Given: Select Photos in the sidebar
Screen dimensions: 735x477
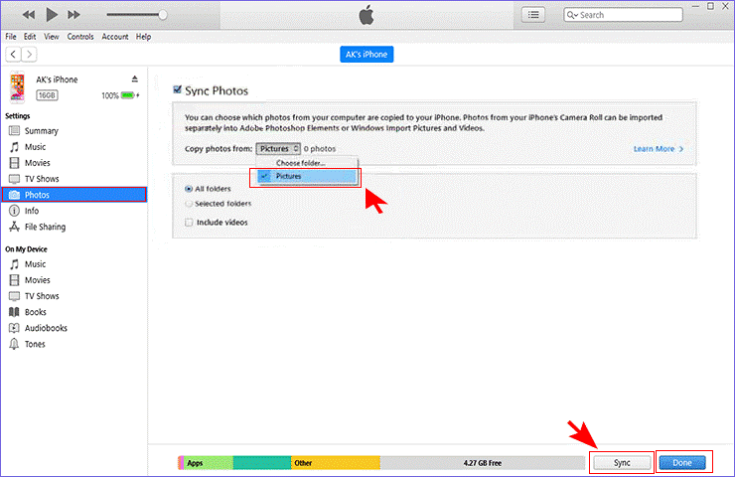Looking at the screenshot, I should (x=74, y=195).
